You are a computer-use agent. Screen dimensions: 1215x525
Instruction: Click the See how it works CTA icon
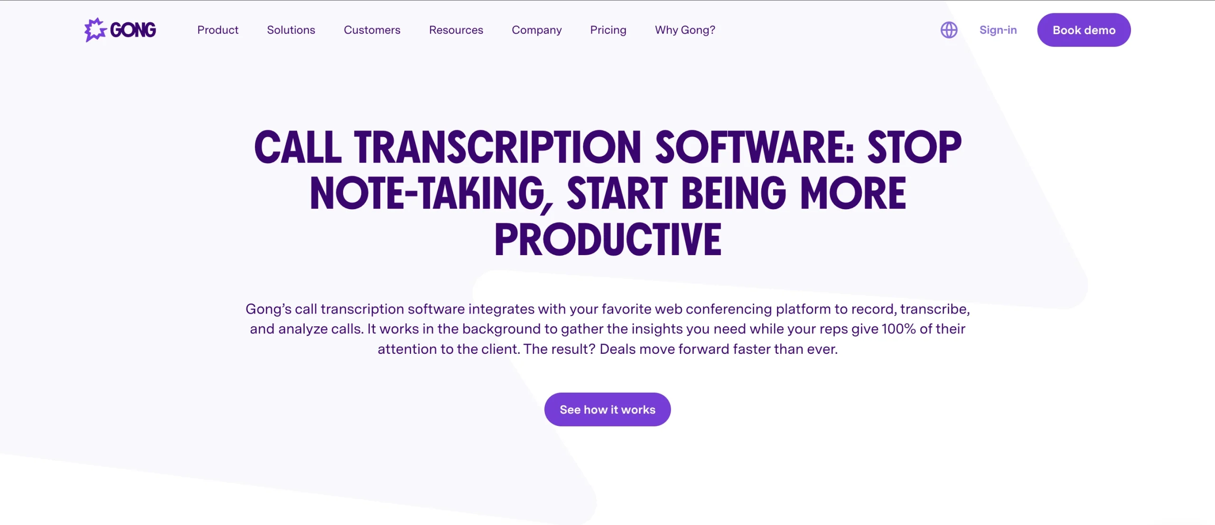pos(607,409)
